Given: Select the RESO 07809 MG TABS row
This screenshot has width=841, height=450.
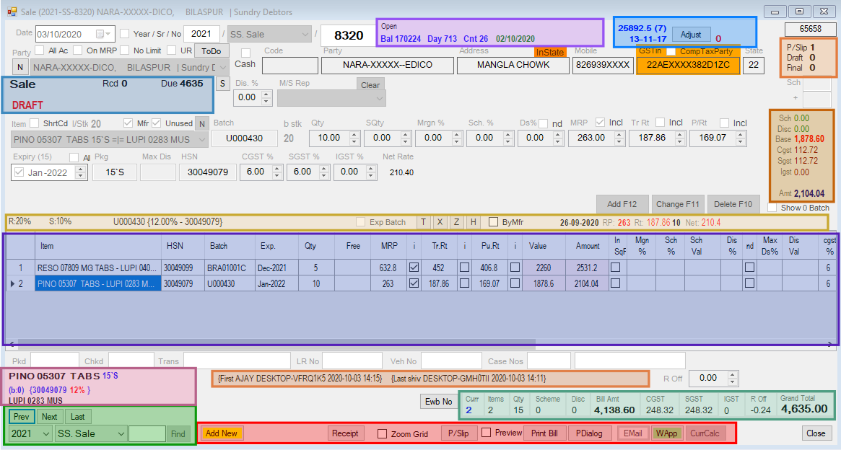Looking at the screenshot, I should pos(97,268).
